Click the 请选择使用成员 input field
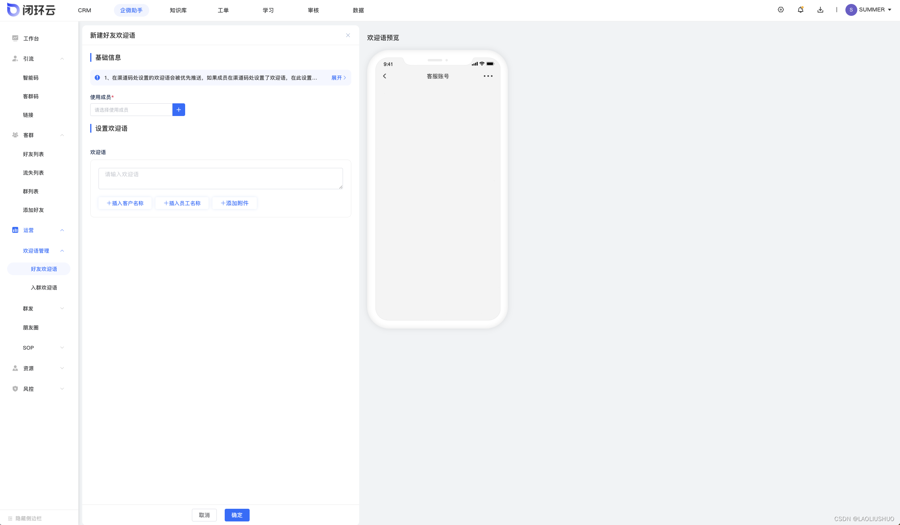Image resolution: width=900 pixels, height=525 pixels. pyautogui.click(x=131, y=110)
